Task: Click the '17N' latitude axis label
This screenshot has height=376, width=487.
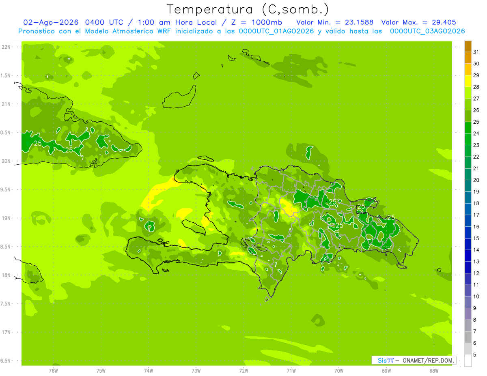Action: 6,332
